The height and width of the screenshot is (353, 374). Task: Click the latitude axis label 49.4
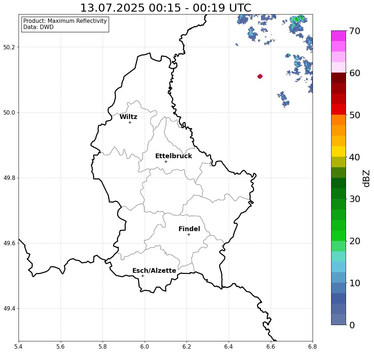[9, 309]
